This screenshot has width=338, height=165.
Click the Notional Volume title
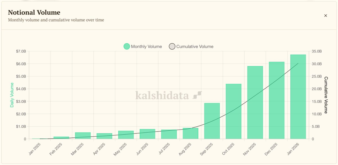(34, 12)
